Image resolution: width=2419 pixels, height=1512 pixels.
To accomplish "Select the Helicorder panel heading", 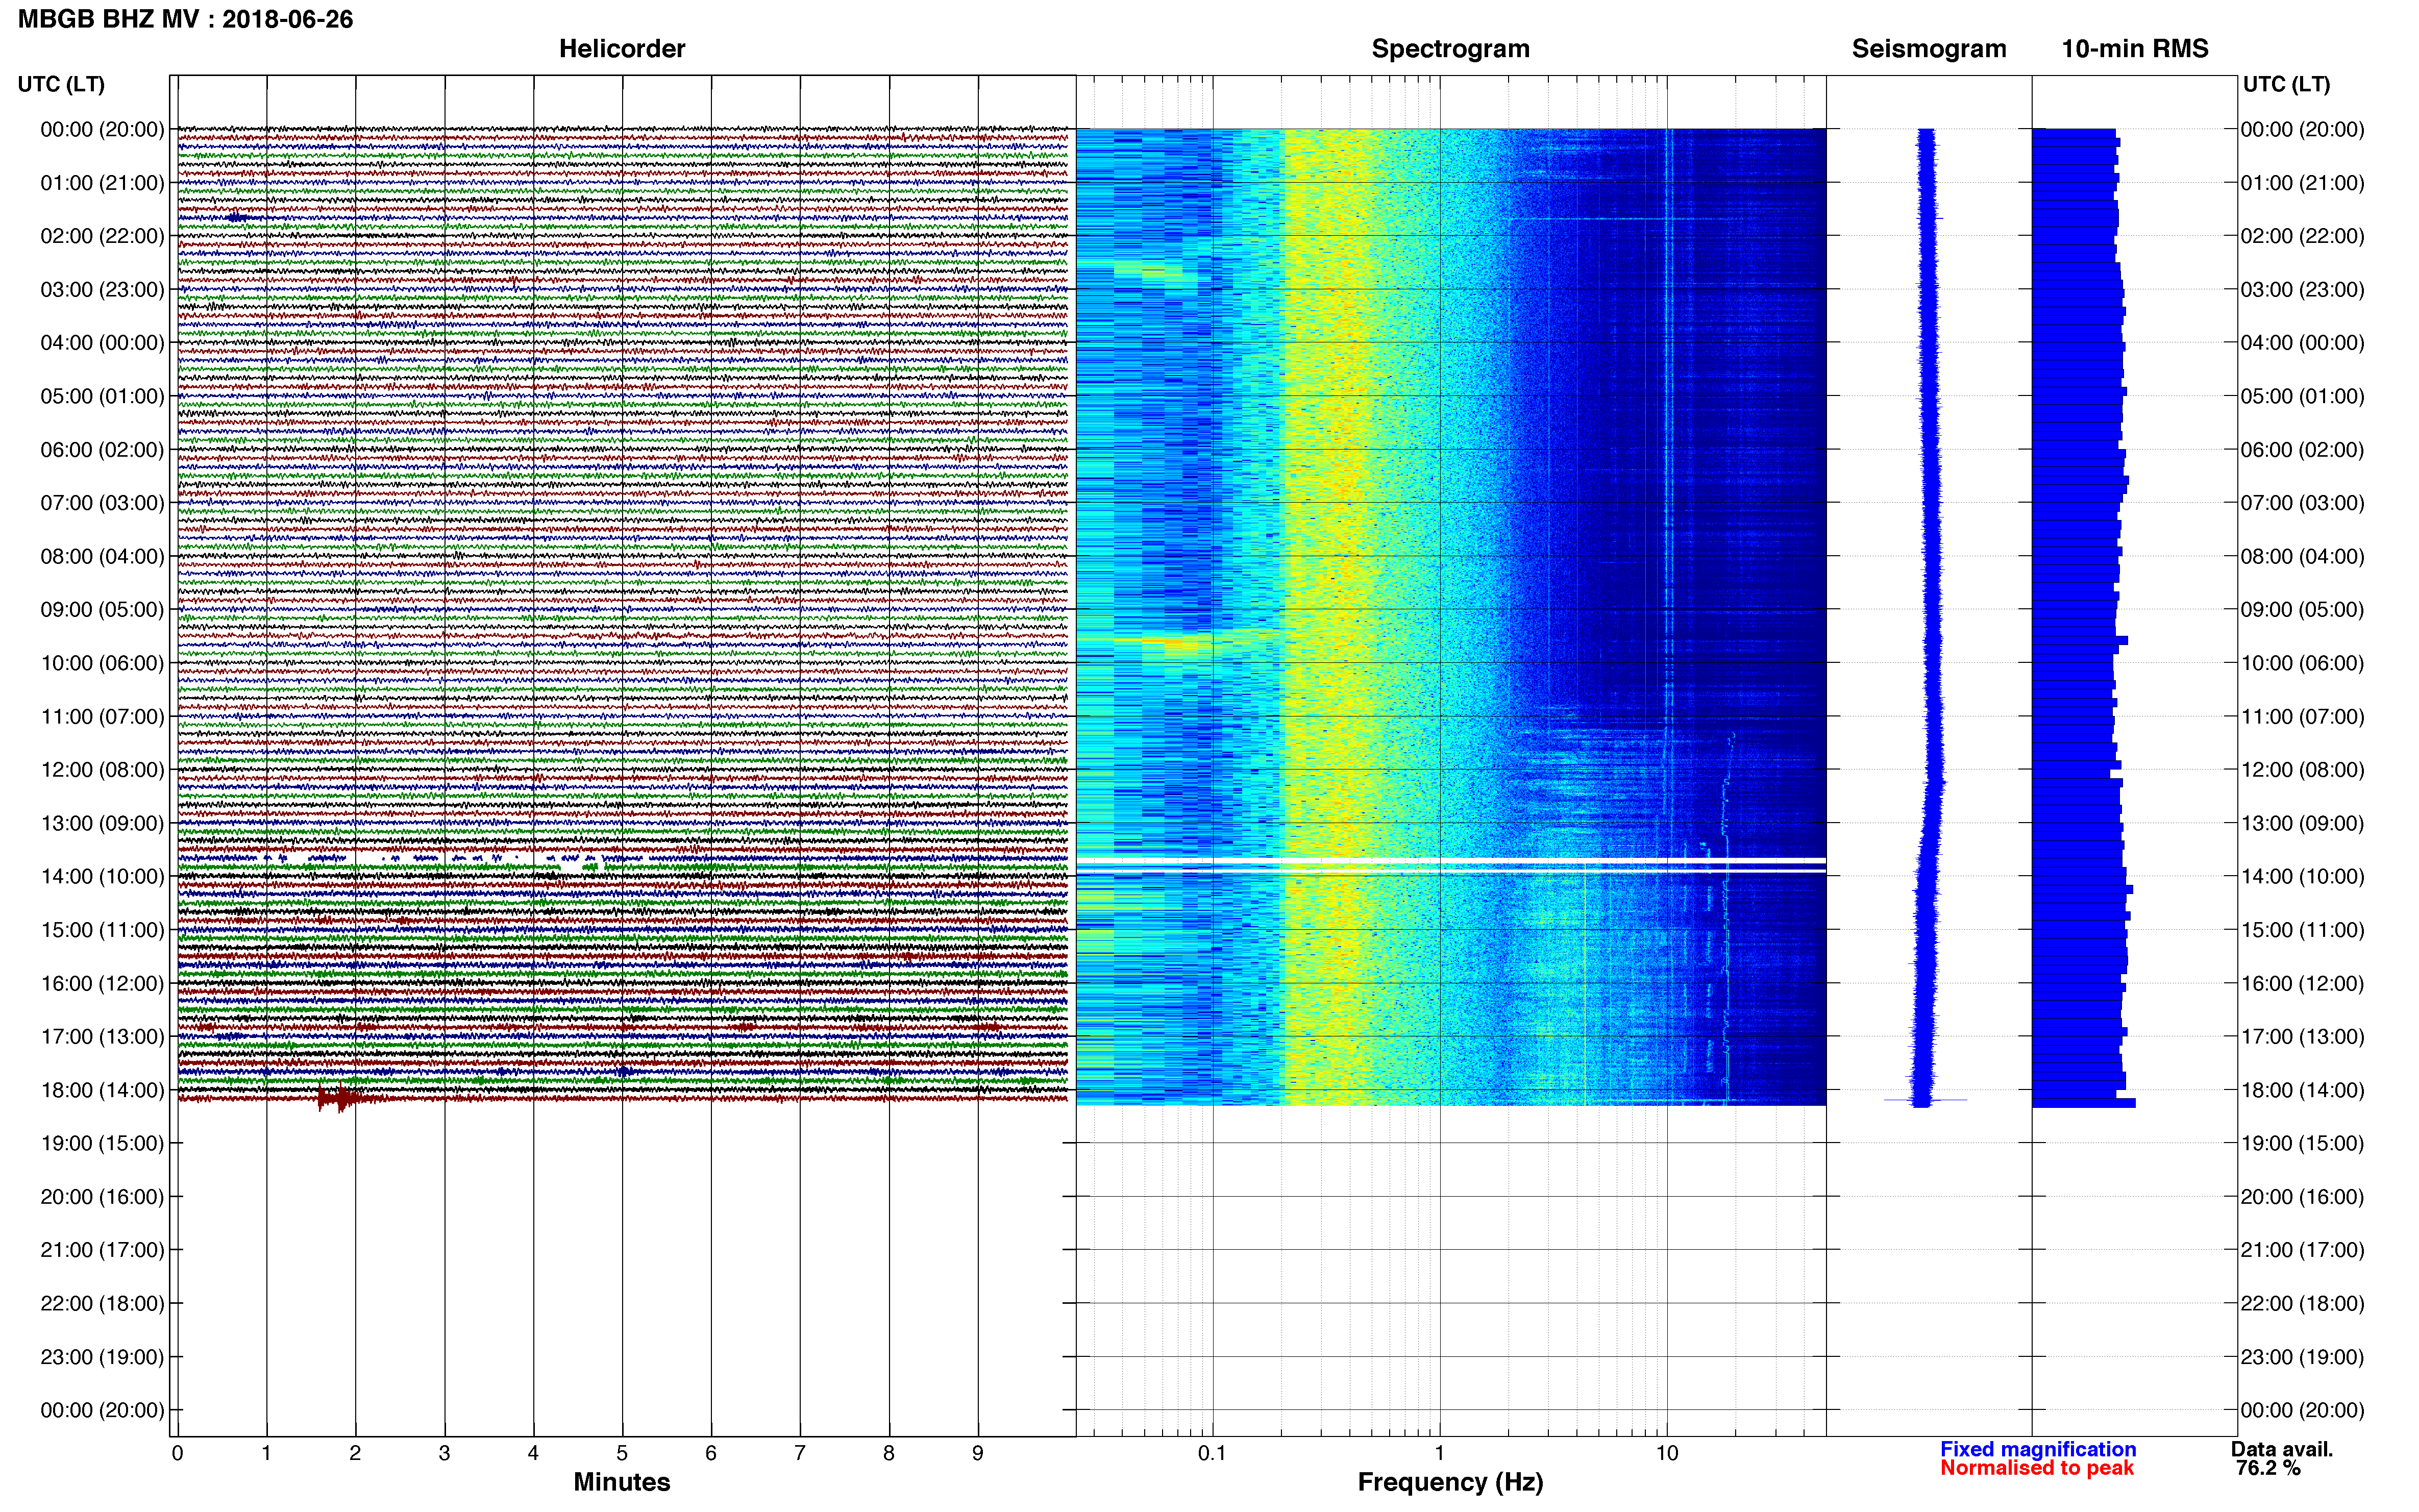I will 622,48.
